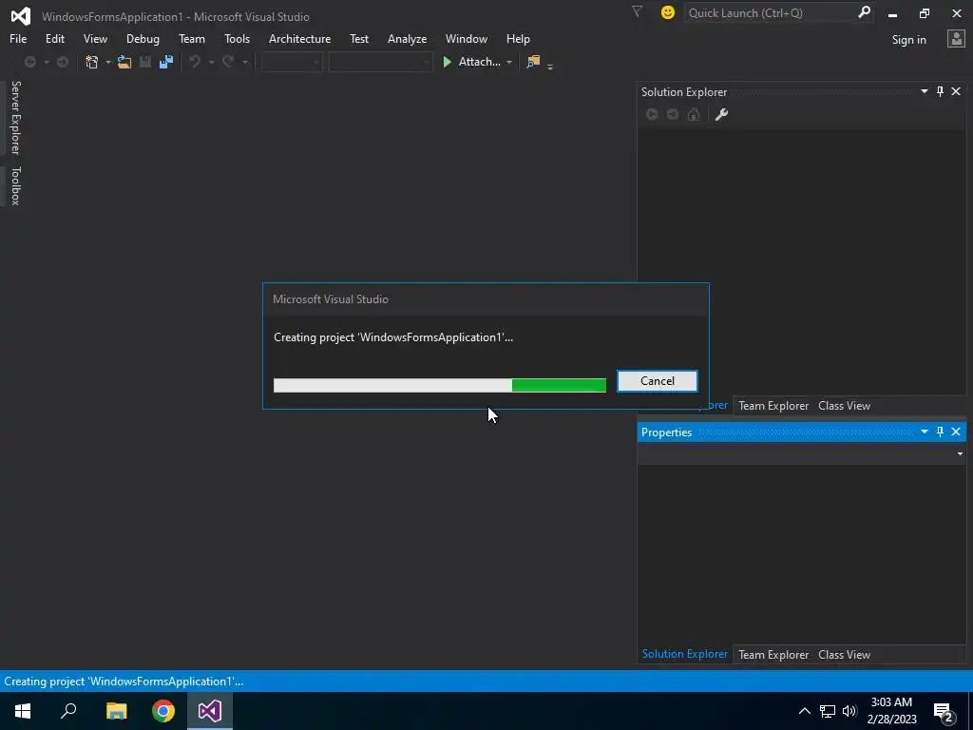Open the Undo history dropdown arrow
The width and height of the screenshot is (973, 730).
pyautogui.click(x=211, y=62)
